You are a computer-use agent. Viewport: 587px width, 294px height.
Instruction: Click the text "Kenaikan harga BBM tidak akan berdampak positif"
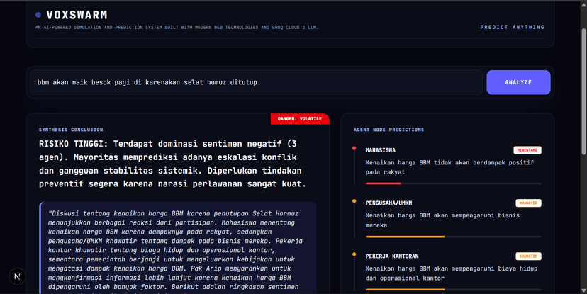449,162
